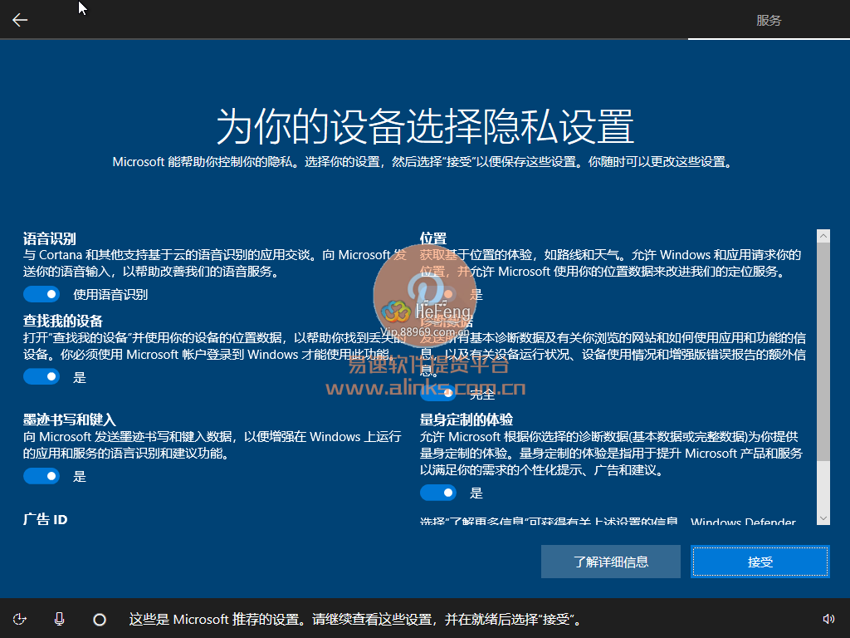Switch the diagnostic data 完全 toggle
Screen dimensions: 850x638
[x=438, y=393]
